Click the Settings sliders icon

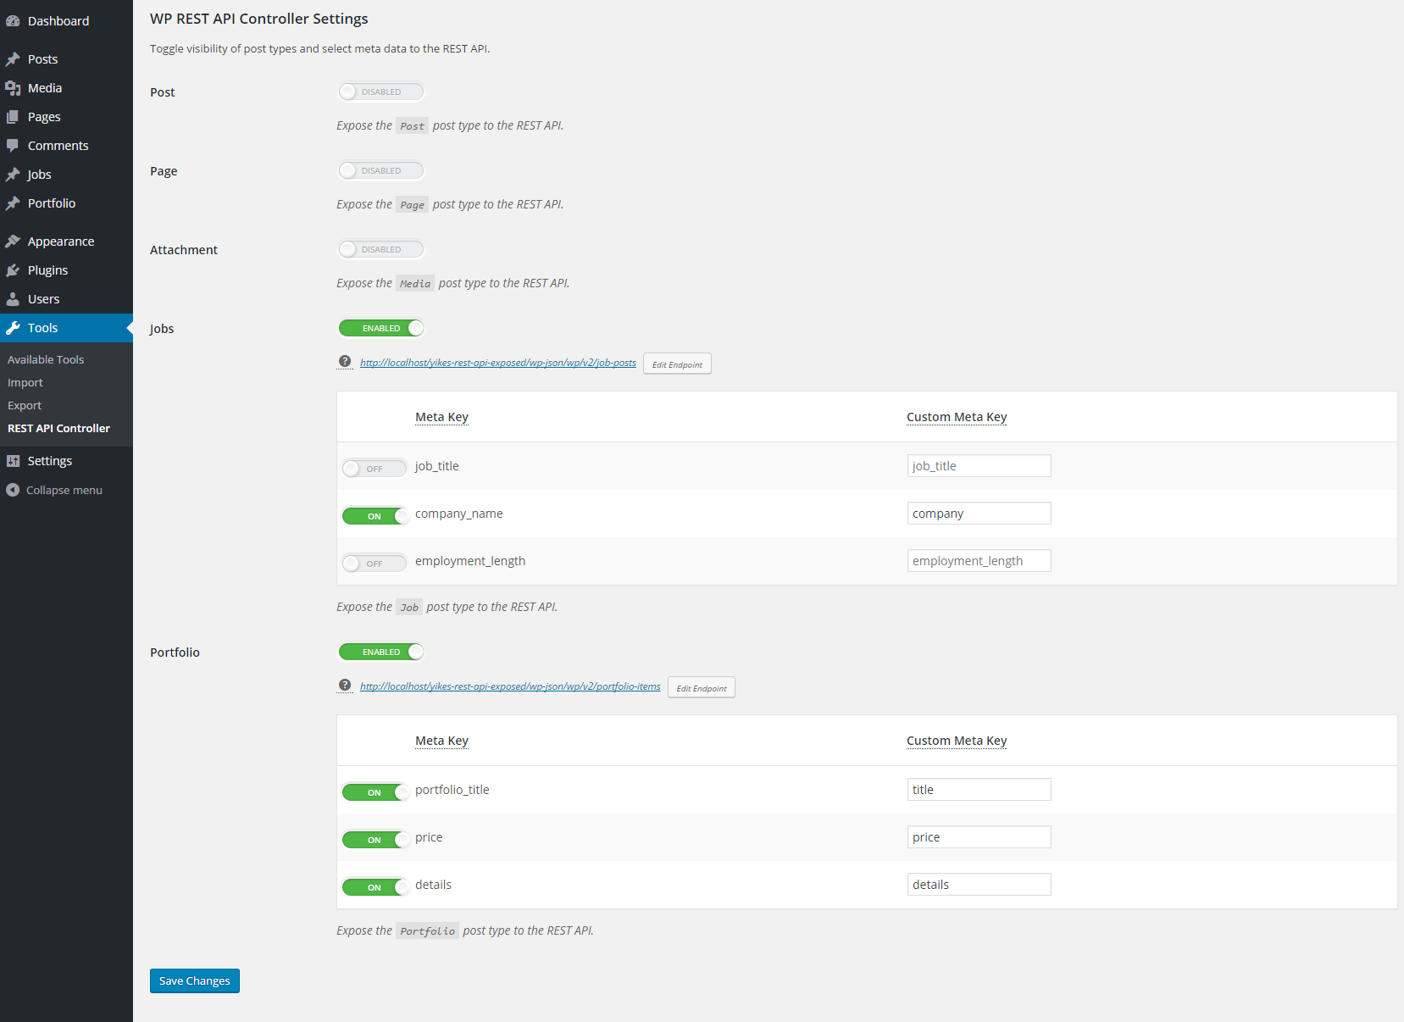click(x=13, y=461)
